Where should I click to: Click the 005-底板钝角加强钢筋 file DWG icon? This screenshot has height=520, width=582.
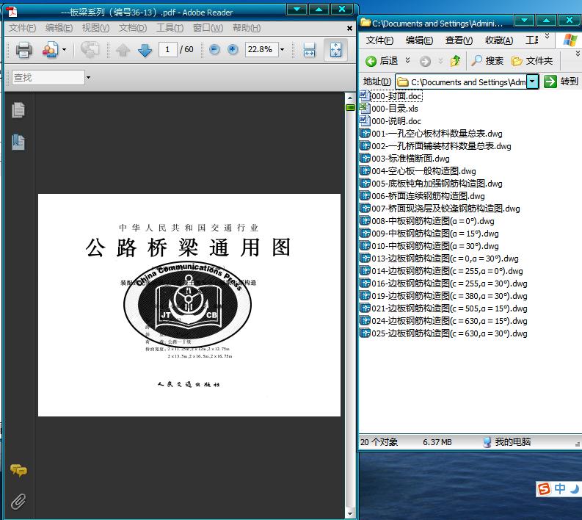(x=365, y=183)
